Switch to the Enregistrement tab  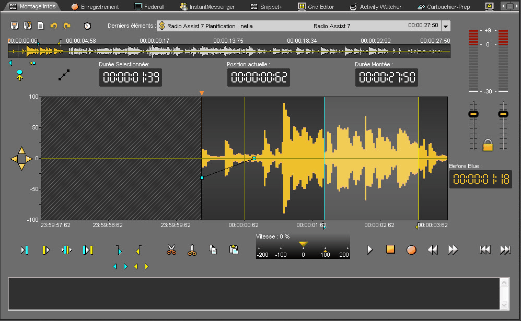pos(95,7)
